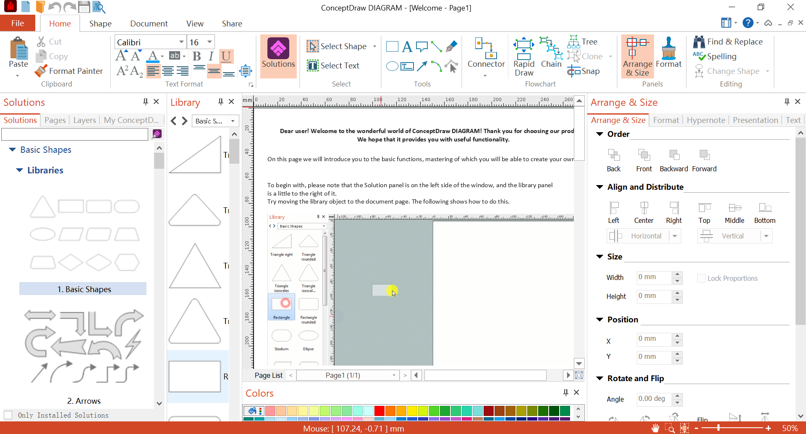
Task: Move object Forward in order
Action: click(x=704, y=160)
